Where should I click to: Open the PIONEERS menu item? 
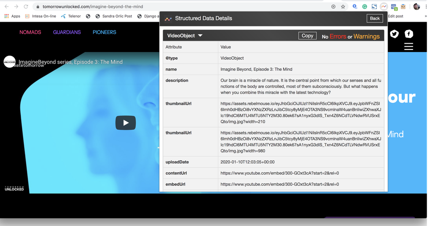[104, 32]
